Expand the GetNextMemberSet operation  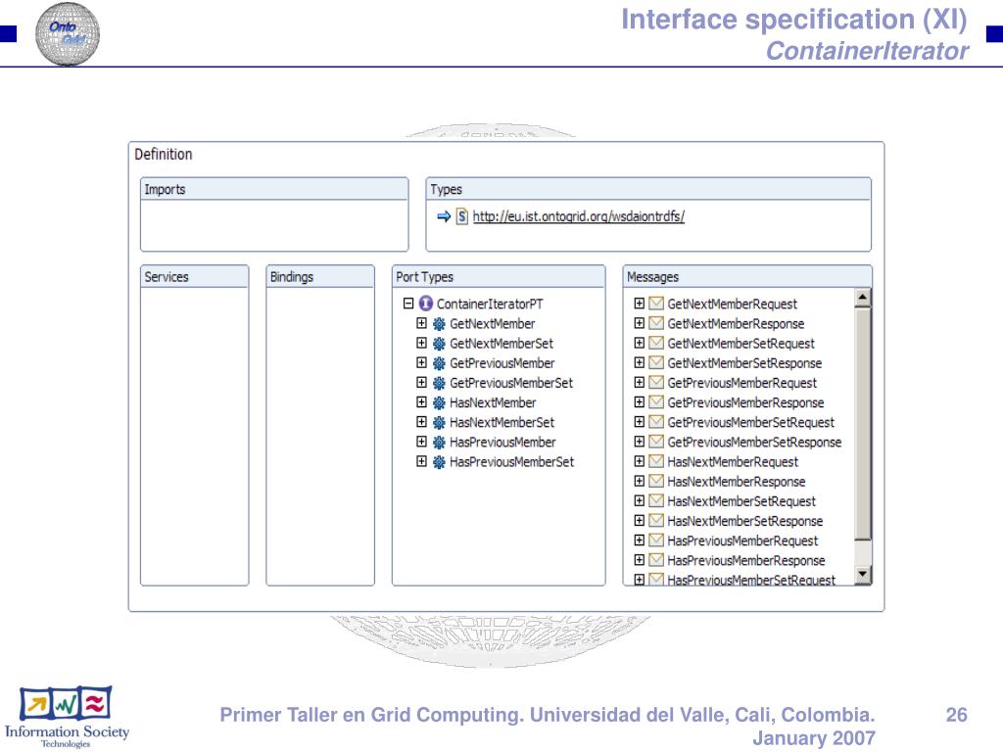tap(422, 344)
